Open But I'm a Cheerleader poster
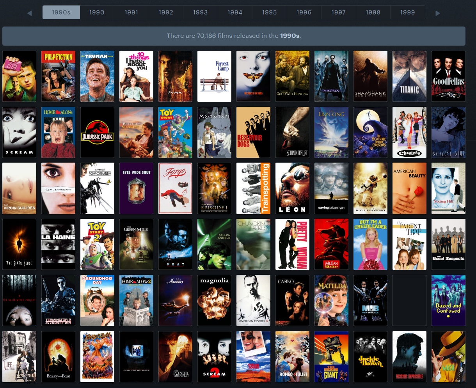Image resolution: width=476 pixels, height=388 pixels. (371, 244)
